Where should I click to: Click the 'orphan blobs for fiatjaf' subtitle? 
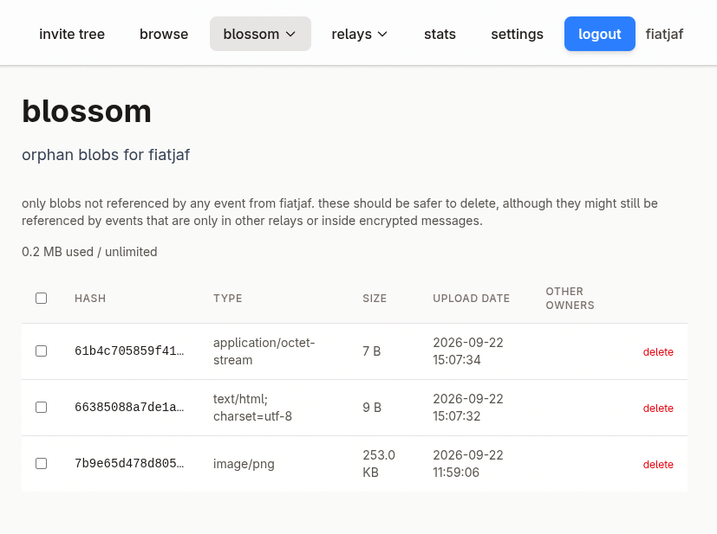click(x=106, y=155)
